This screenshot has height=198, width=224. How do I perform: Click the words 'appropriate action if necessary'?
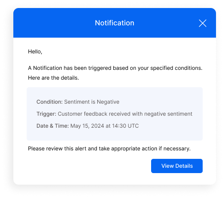(151, 149)
